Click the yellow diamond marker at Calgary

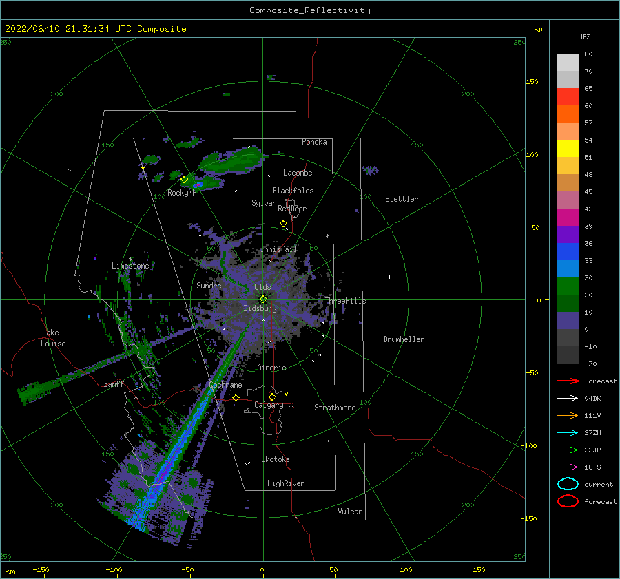click(272, 397)
